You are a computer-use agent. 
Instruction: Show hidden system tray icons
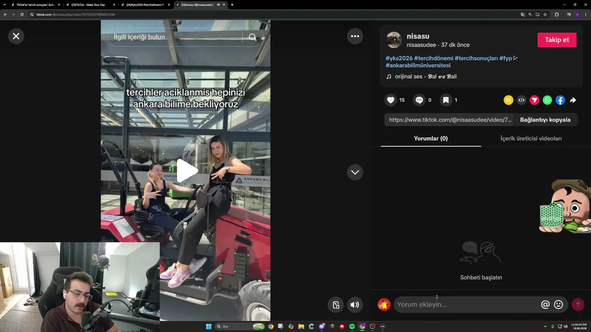tap(546, 326)
